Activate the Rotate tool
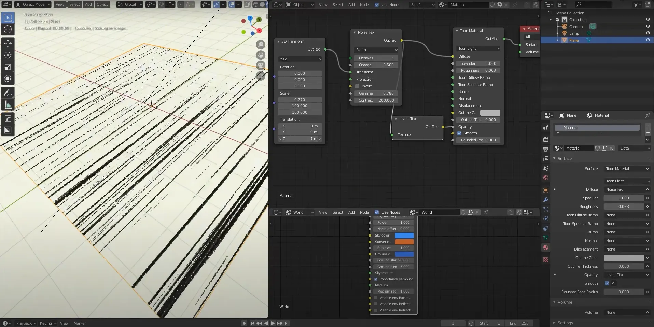Image resolution: width=654 pixels, height=327 pixels. [x=8, y=55]
